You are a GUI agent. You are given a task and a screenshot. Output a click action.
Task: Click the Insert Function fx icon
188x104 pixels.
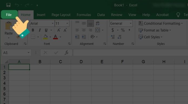coord(66,52)
